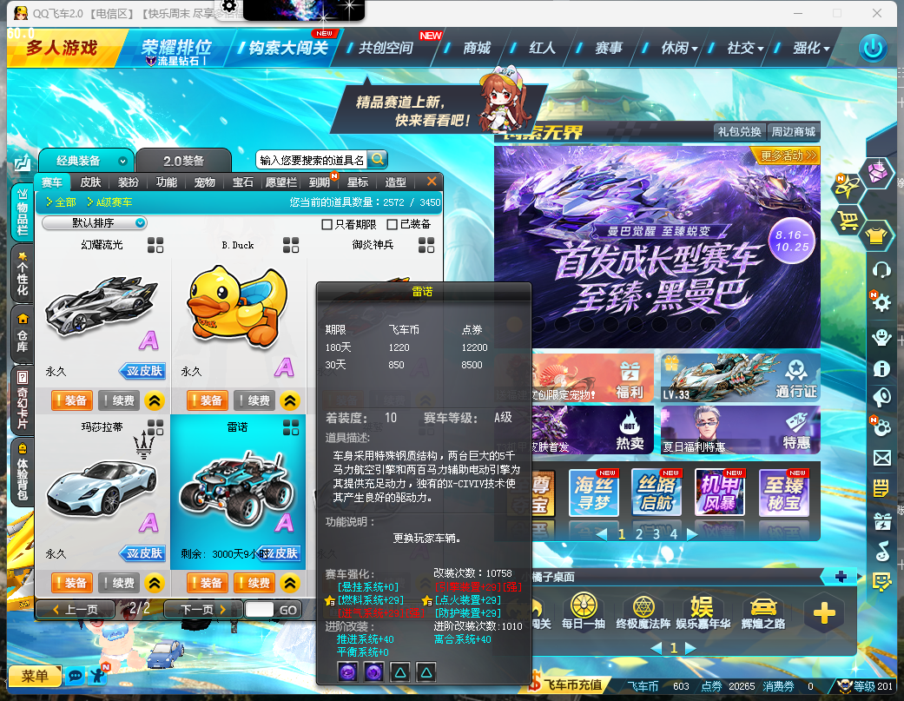Screen dimensions: 904x701
Task: Click 飞车币充值 recharge button
Action: (568, 684)
